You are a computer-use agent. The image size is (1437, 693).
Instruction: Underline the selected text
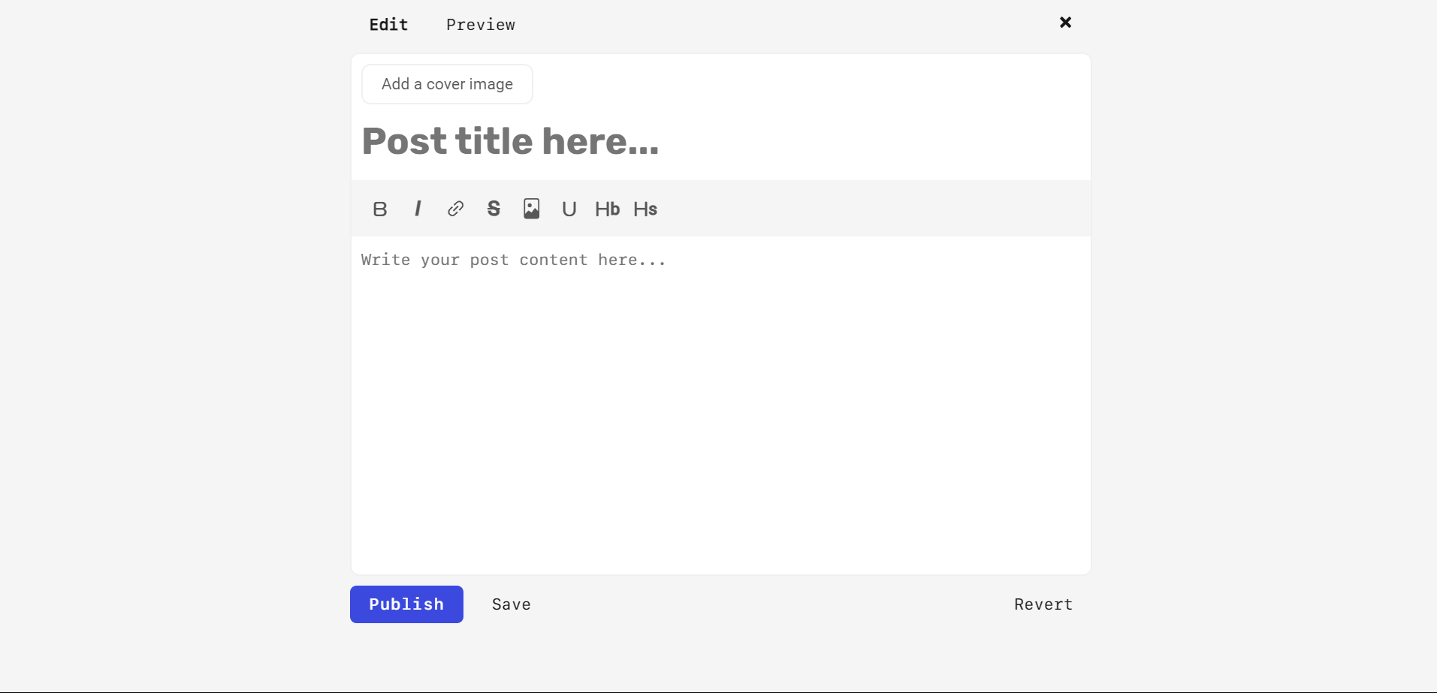coord(569,209)
